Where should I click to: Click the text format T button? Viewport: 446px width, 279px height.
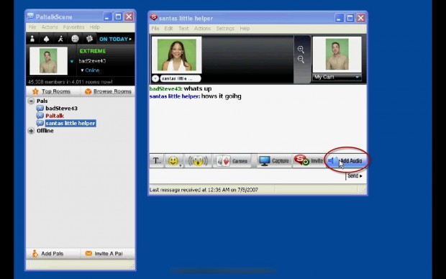(157, 161)
